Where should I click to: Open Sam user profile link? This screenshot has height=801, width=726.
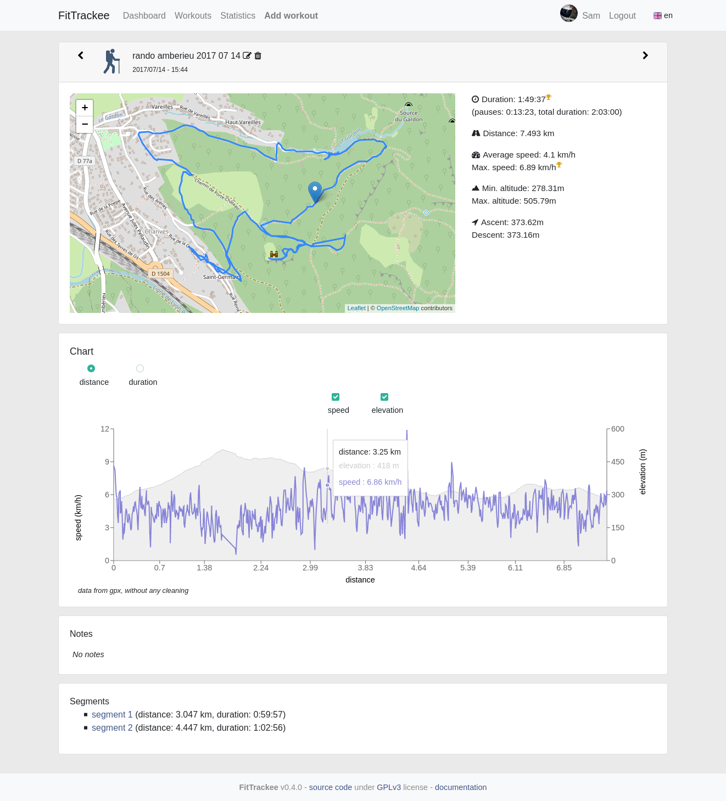pos(591,16)
